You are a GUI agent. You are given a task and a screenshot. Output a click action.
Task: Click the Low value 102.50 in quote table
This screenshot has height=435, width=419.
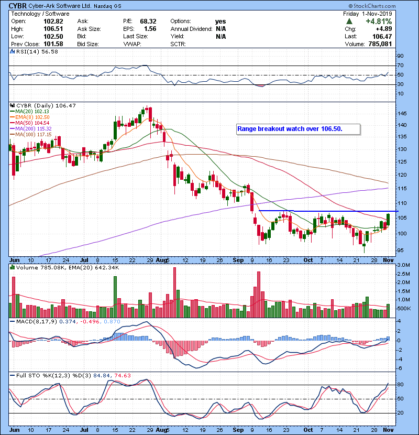click(x=53, y=37)
